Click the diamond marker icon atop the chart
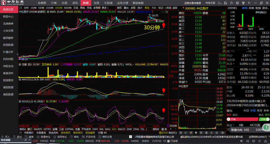The image size is (270, 144). coord(163,12)
